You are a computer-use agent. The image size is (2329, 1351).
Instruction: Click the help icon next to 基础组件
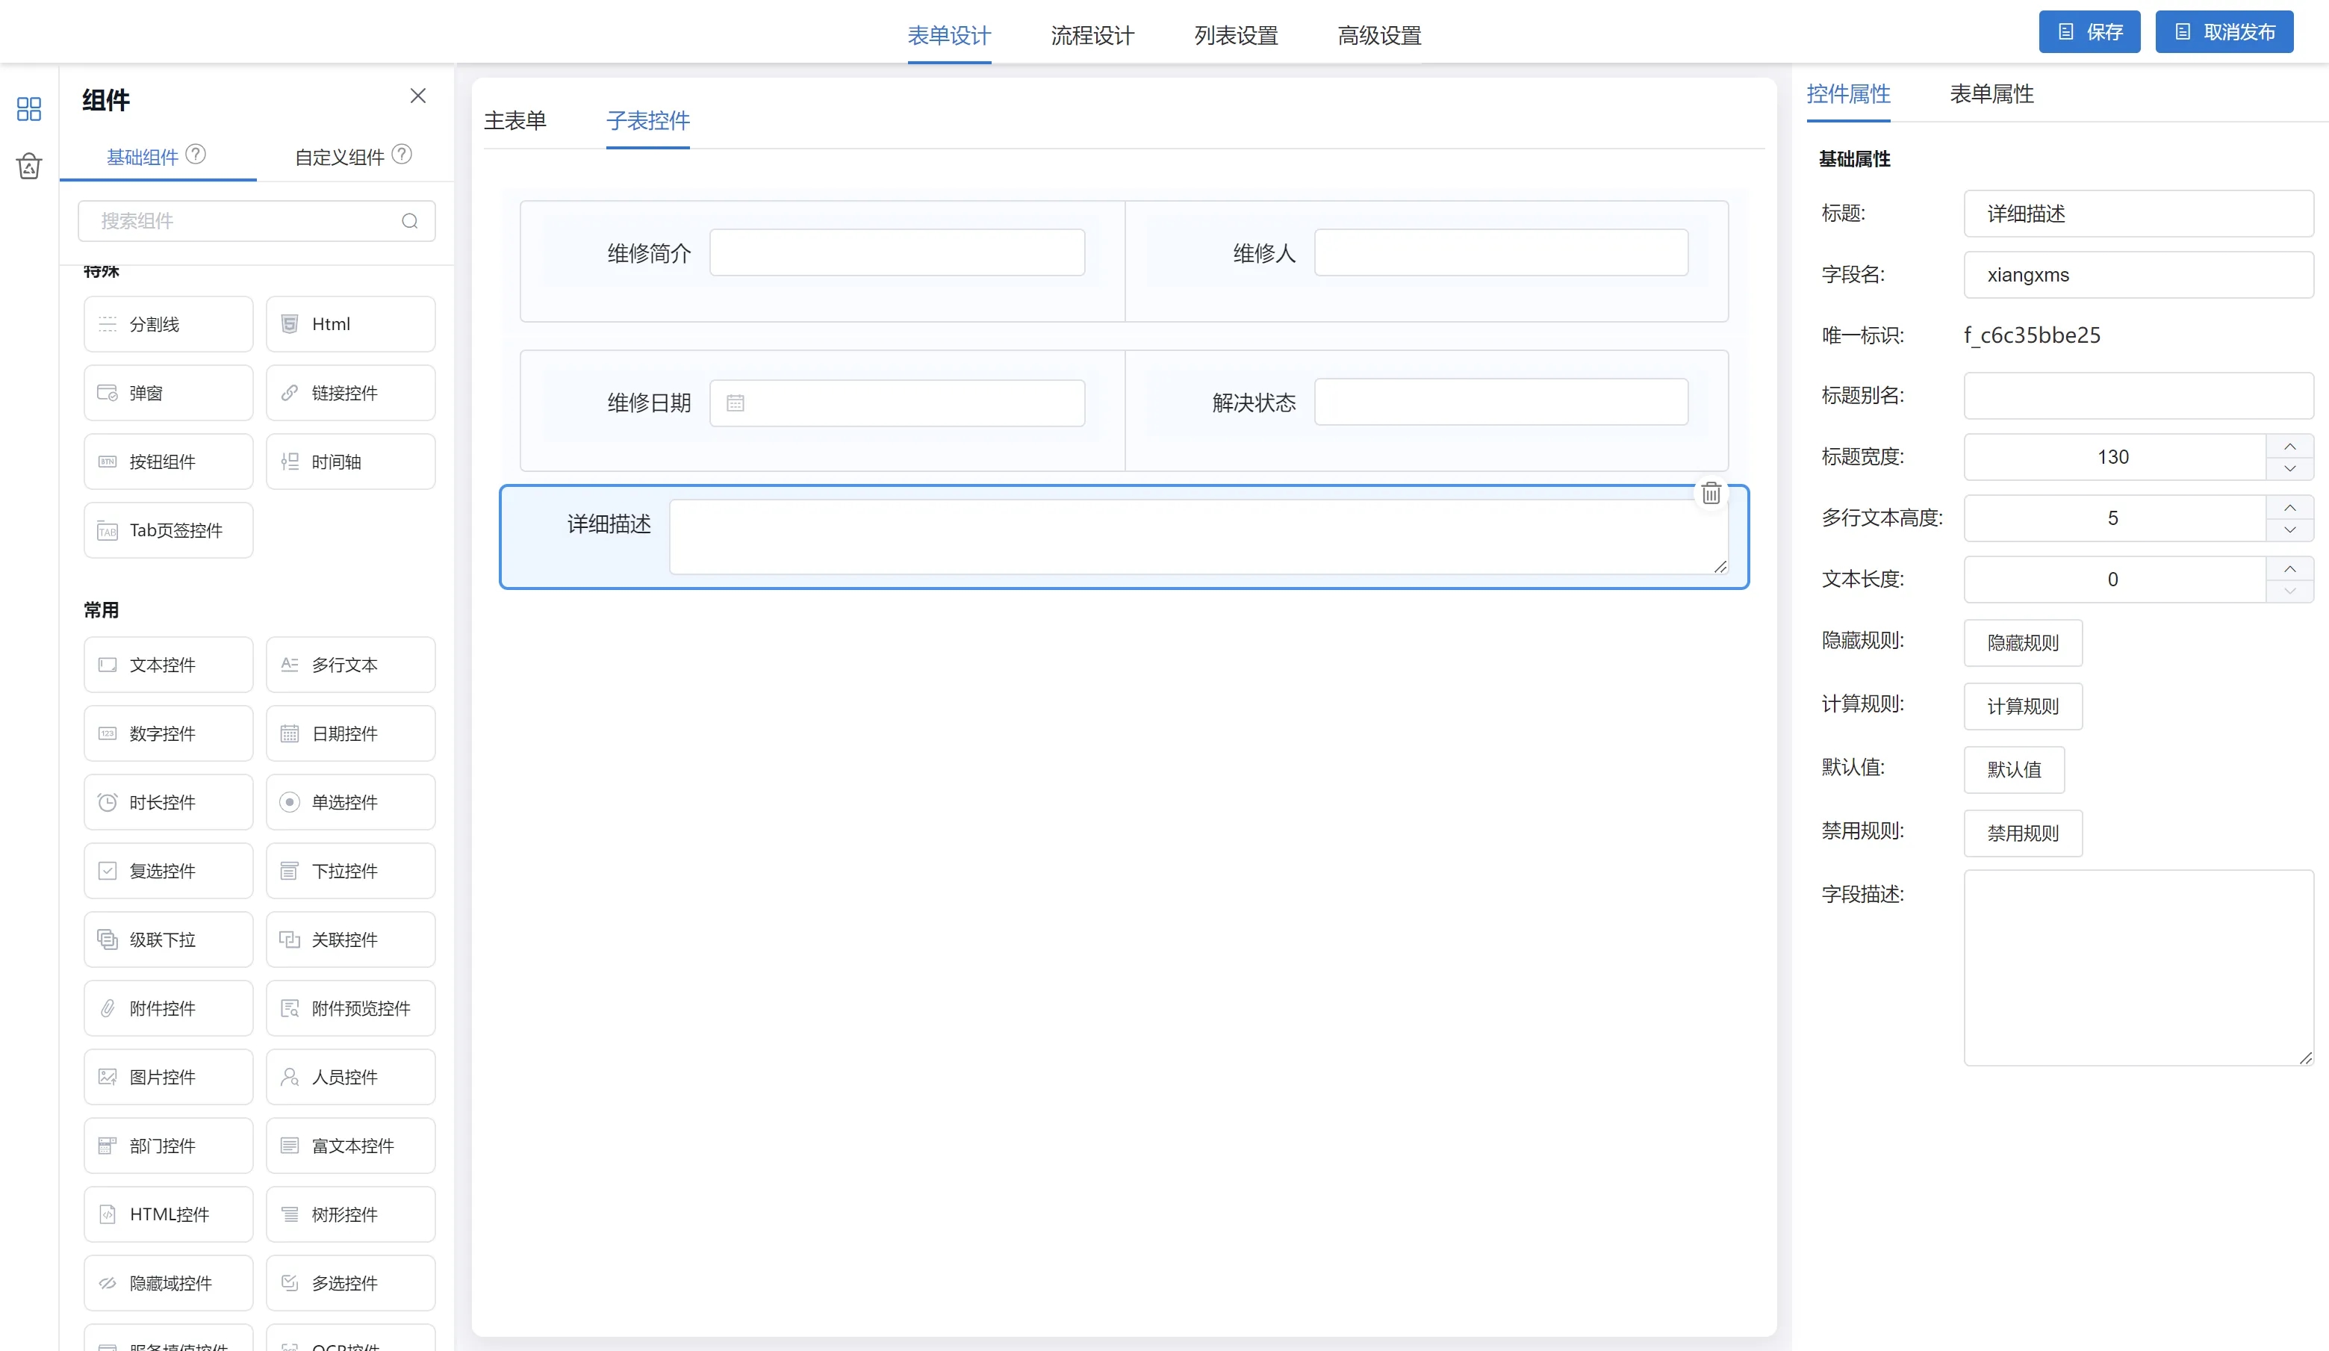click(x=196, y=155)
